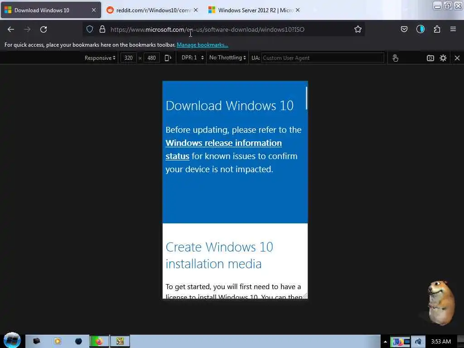
Task: Go back to the previous page
Action: (x=11, y=29)
